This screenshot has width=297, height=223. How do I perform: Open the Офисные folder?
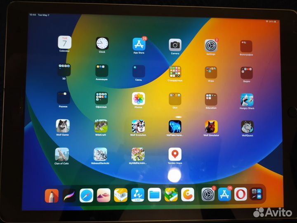point(101,98)
